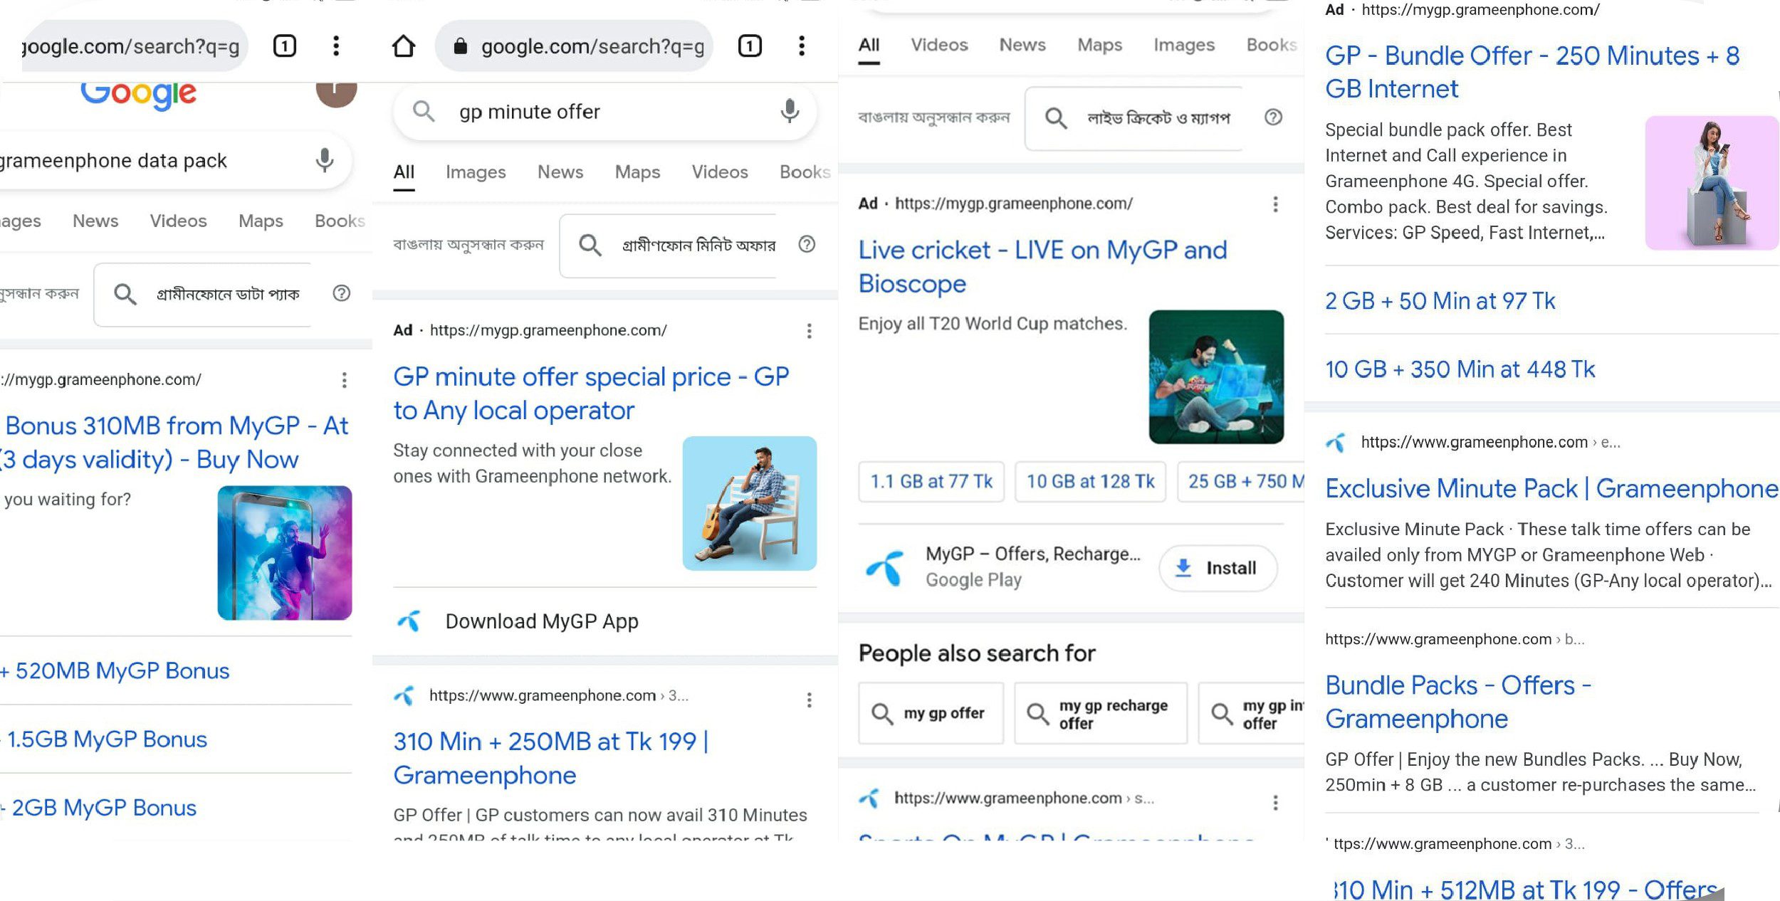Click help icon beside 'লাইভ ক্রিকেট ও ম্যাগপ' suggestion
Screen dimensions: 1780x901
pyautogui.click(x=1274, y=117)
